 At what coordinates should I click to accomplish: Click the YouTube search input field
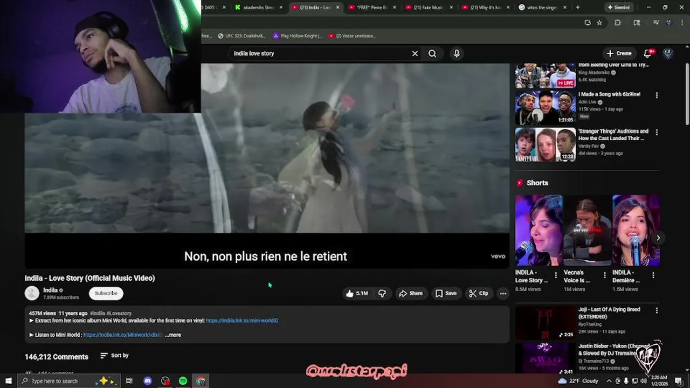pos(321,53)
